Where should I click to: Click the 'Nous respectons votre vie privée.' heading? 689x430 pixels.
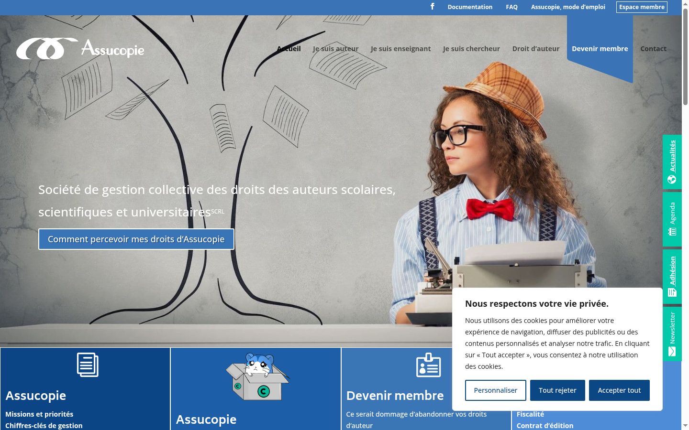point(537,303)
